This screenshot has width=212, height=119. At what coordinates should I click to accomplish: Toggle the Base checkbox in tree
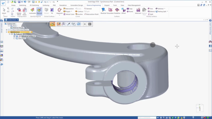[x=9, y=26]
